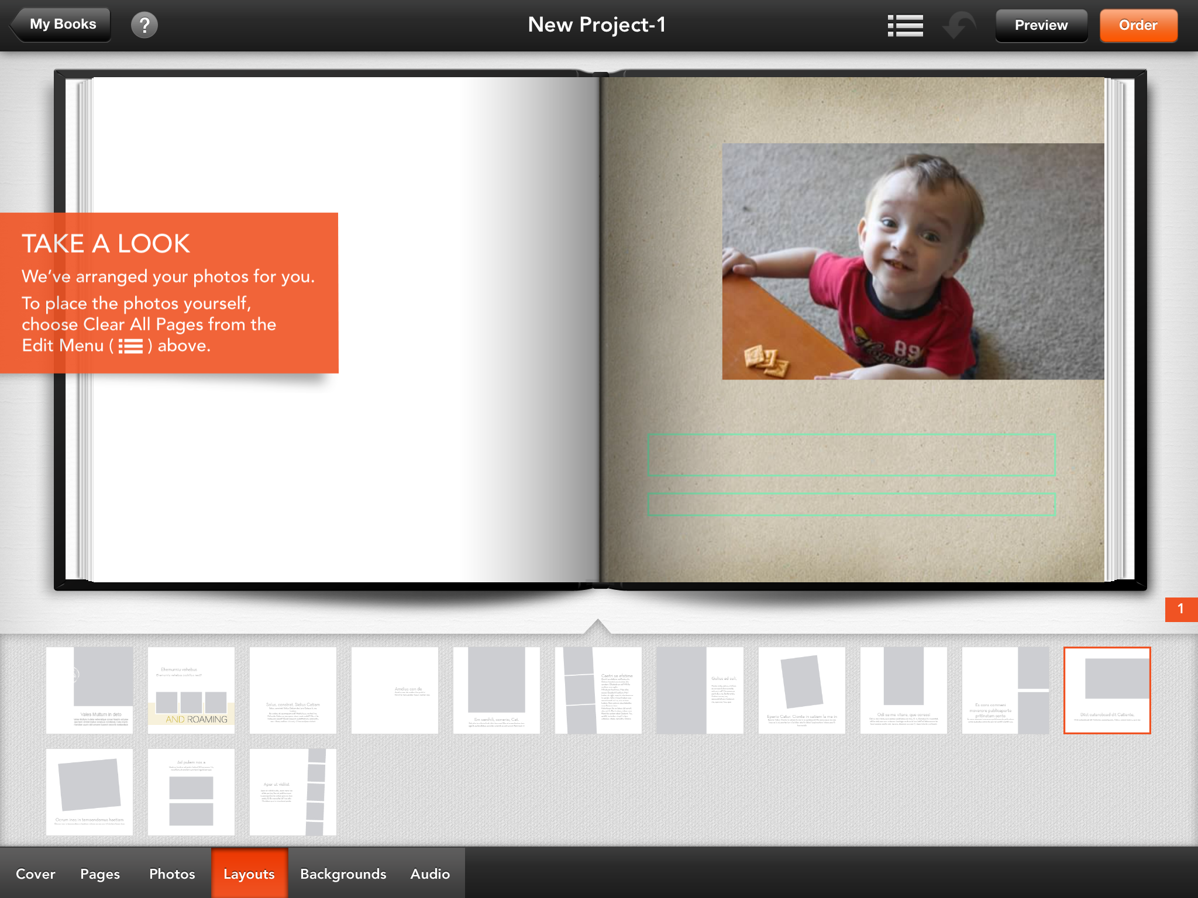
Task: Open the book Preview
Action: pyautogui.click(x=1041, y=25)
